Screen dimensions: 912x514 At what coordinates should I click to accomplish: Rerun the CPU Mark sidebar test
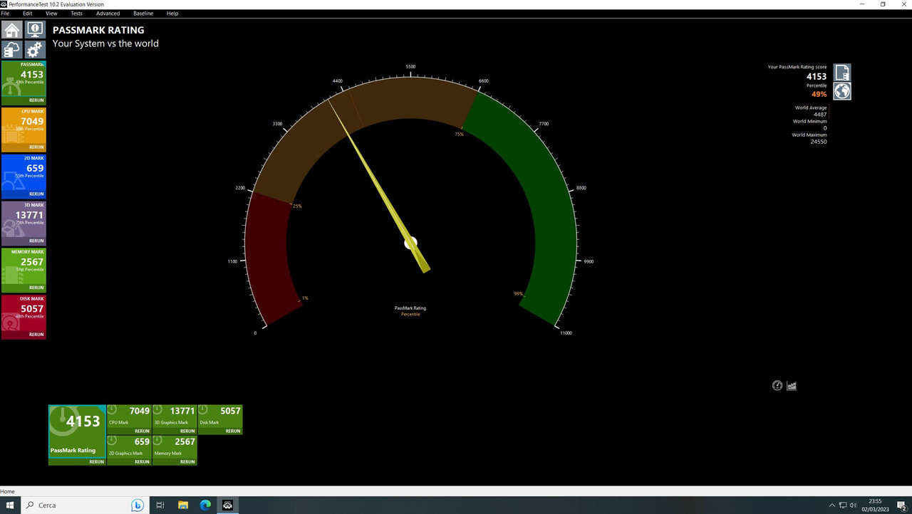coord(36,147)
